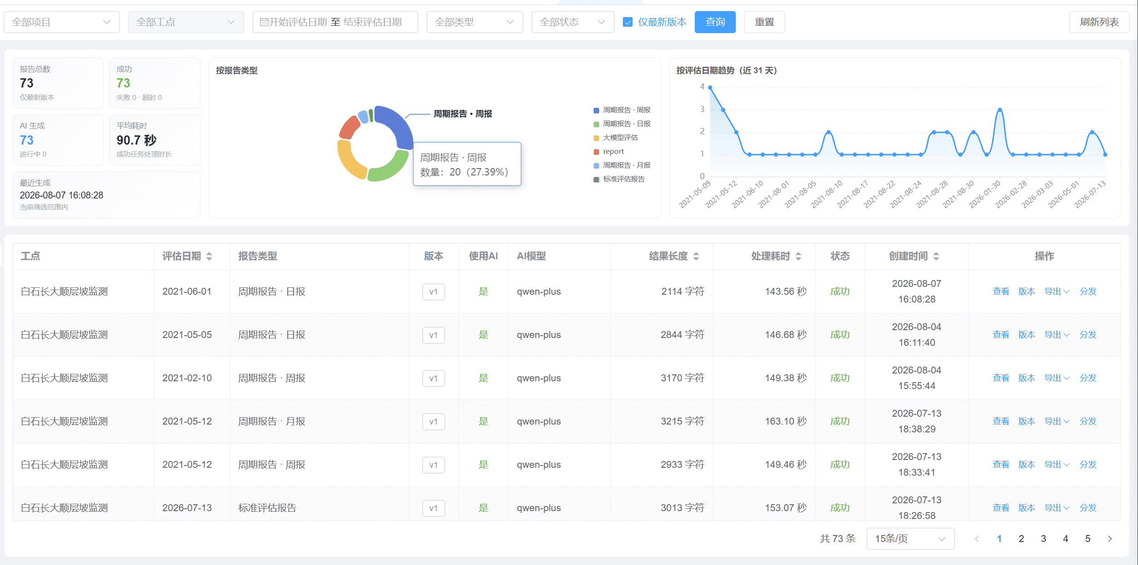
Task: Toggle the 仅最新版本 checkbox
Action: pos(628,22)
